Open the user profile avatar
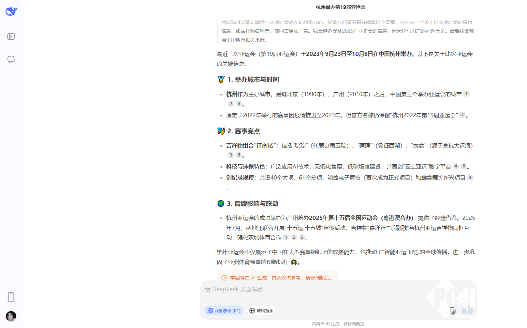 point(11,316)
